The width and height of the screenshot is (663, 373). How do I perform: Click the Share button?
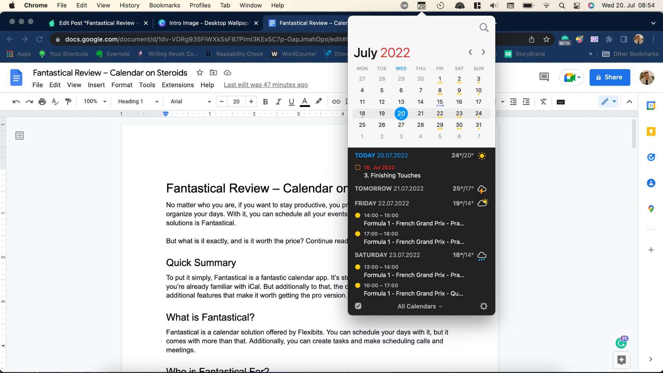pyautogui.click(x=609, y=77)
